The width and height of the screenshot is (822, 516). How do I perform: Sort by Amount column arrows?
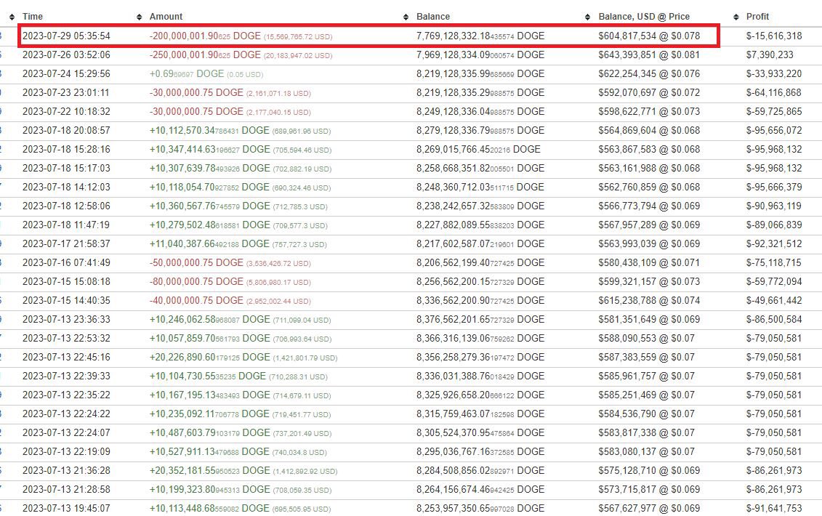(139, 17)
